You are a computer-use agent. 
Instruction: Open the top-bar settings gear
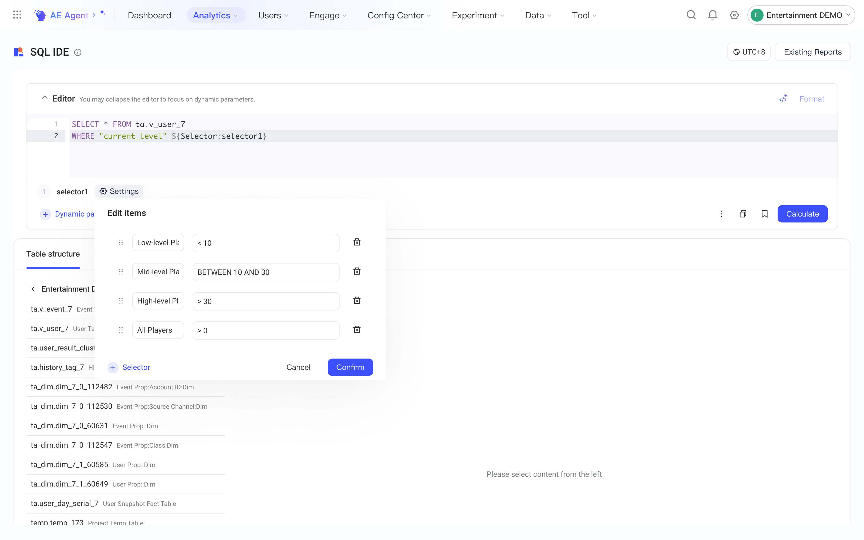(734, 15)
